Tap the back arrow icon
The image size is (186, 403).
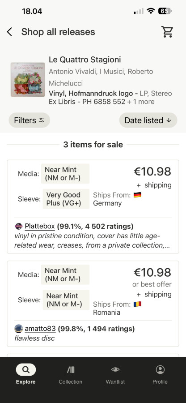click(x=9, y=32)
